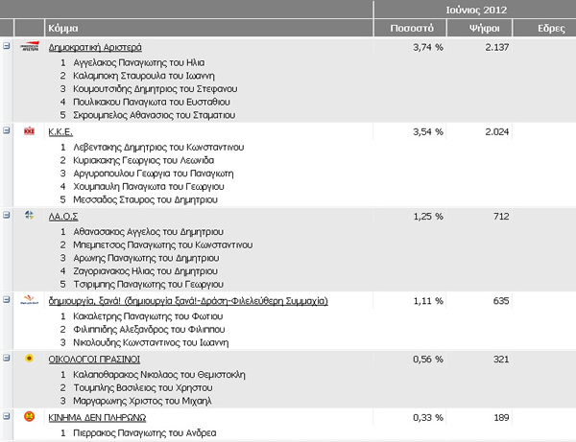Click the Εδρες column header
Screen dimensions: 576x442
(551, 28)
